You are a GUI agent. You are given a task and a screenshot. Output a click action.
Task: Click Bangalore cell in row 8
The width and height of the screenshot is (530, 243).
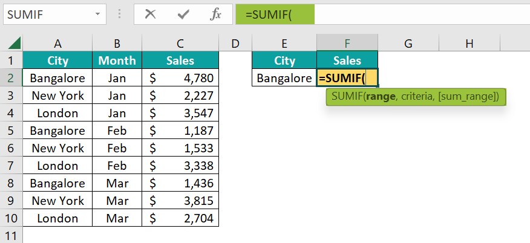[57, 183]
